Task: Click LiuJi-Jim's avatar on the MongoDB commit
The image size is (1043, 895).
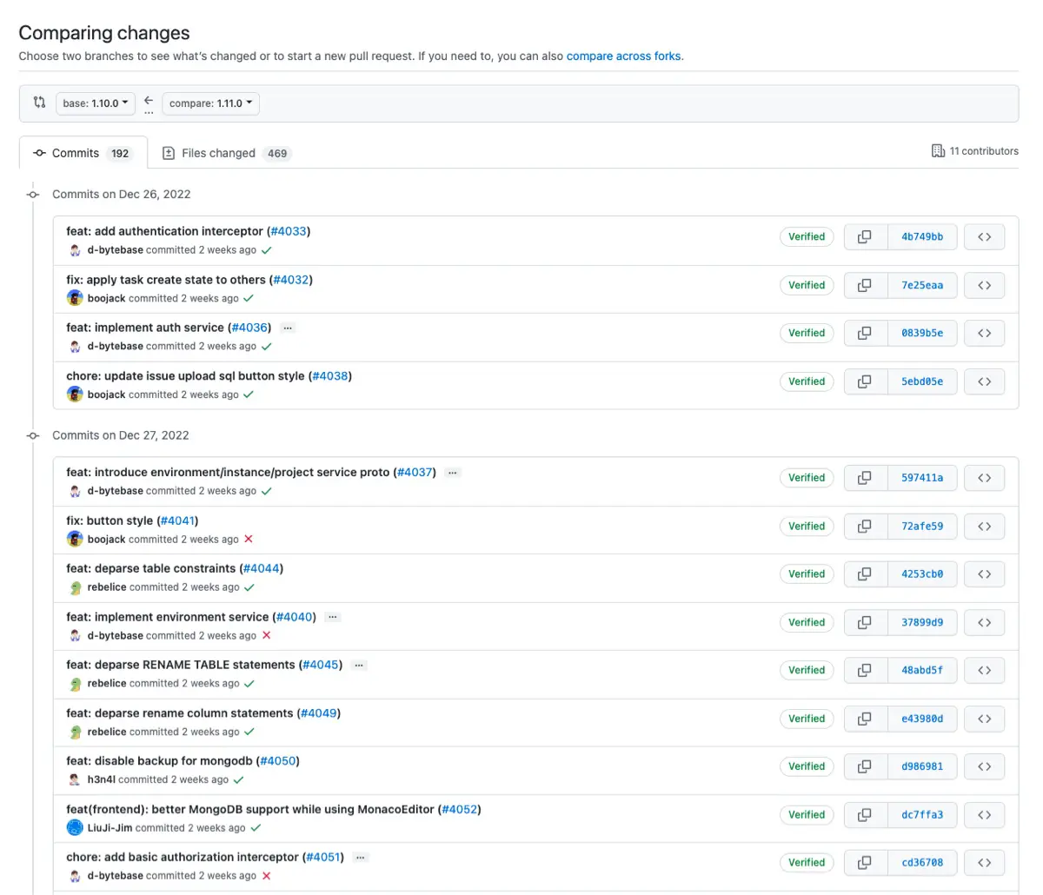Action: pos(75,827)
